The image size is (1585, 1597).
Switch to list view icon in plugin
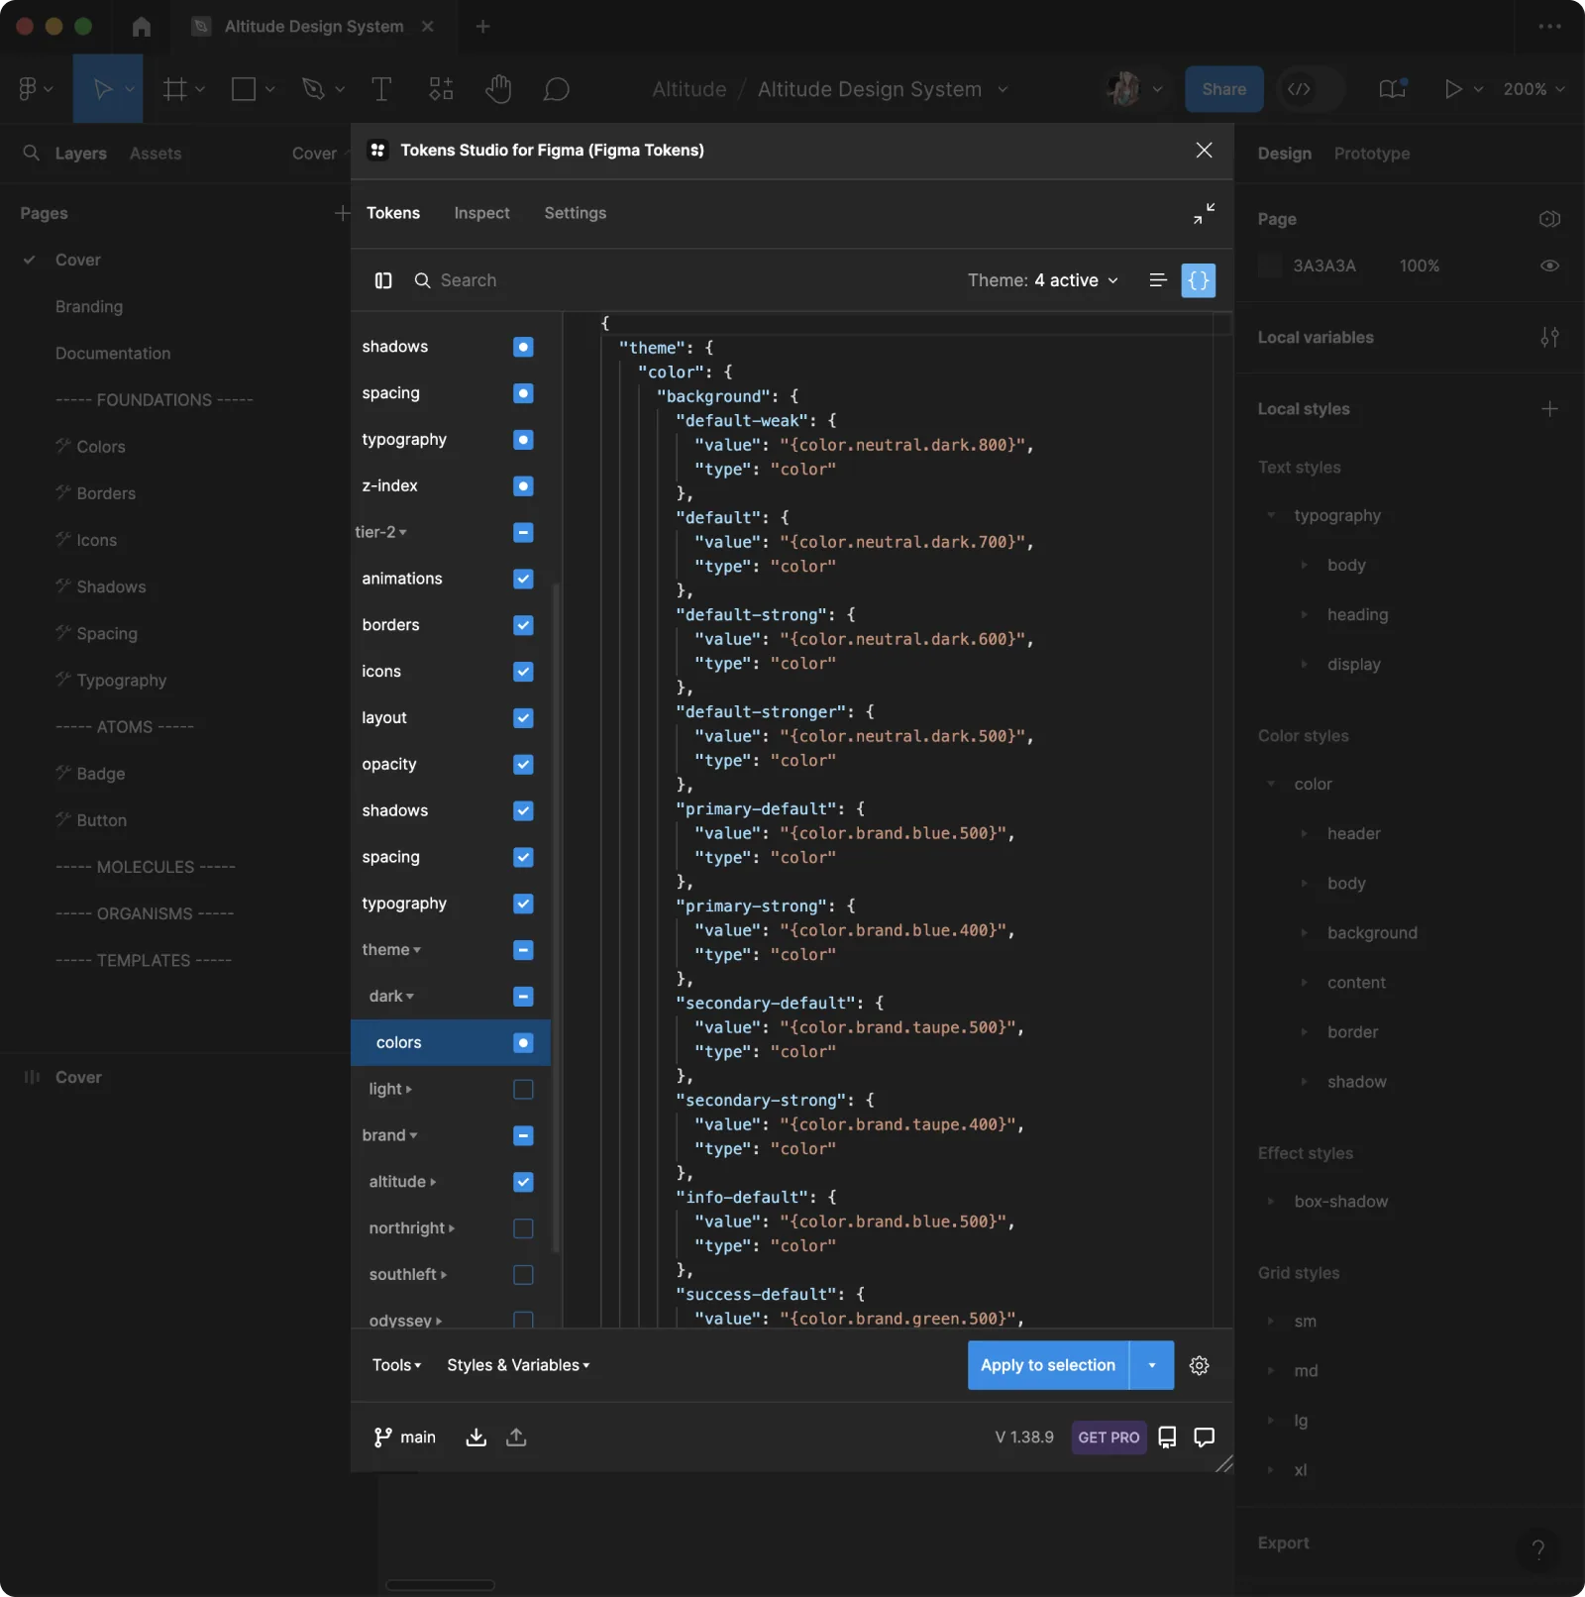(1157, 280)
